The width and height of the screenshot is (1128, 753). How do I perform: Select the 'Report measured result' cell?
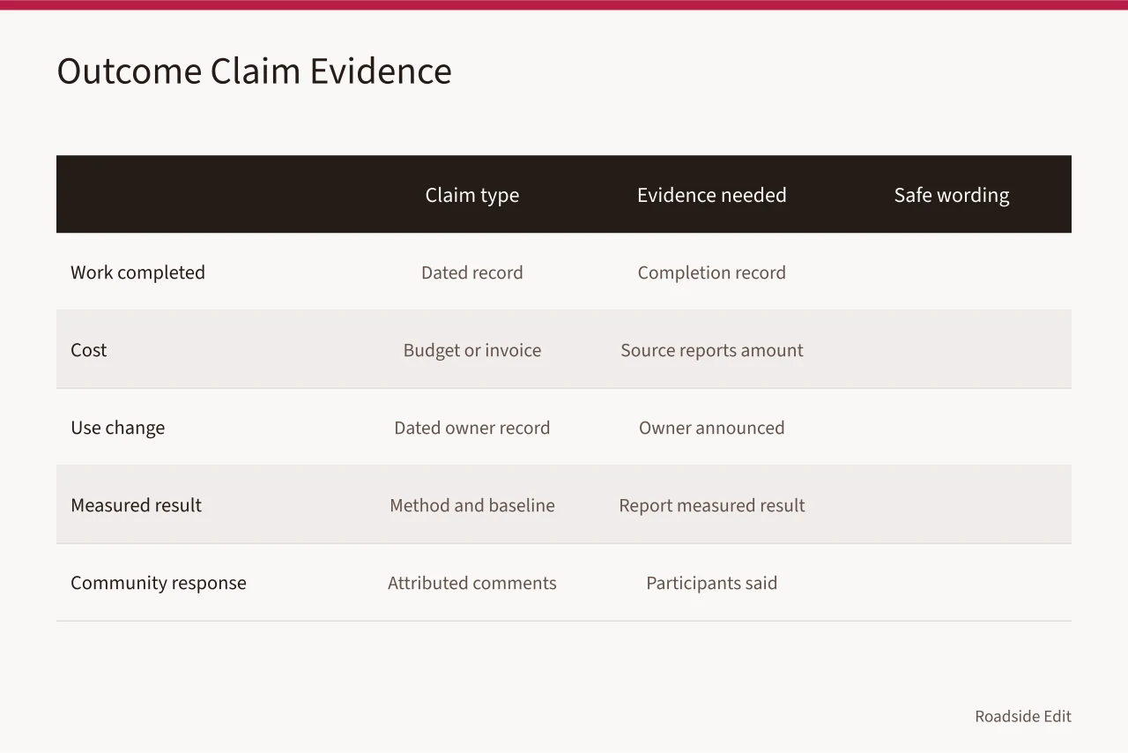point(712,505)
